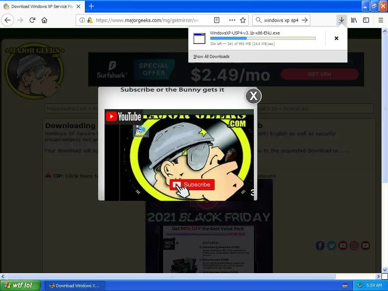Image resolution: width=388 pixels, height=291 pixels.
Task: Open the Twitter social icon
Action: pyautogui.click(x=331, y=246)
